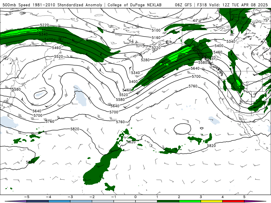Click the 'College of DuPage NEXLAB' text

pyautogui.click(x=134, y=5)
